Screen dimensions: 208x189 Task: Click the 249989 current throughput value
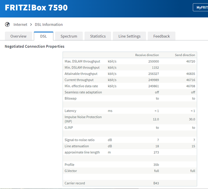[153, 80]
